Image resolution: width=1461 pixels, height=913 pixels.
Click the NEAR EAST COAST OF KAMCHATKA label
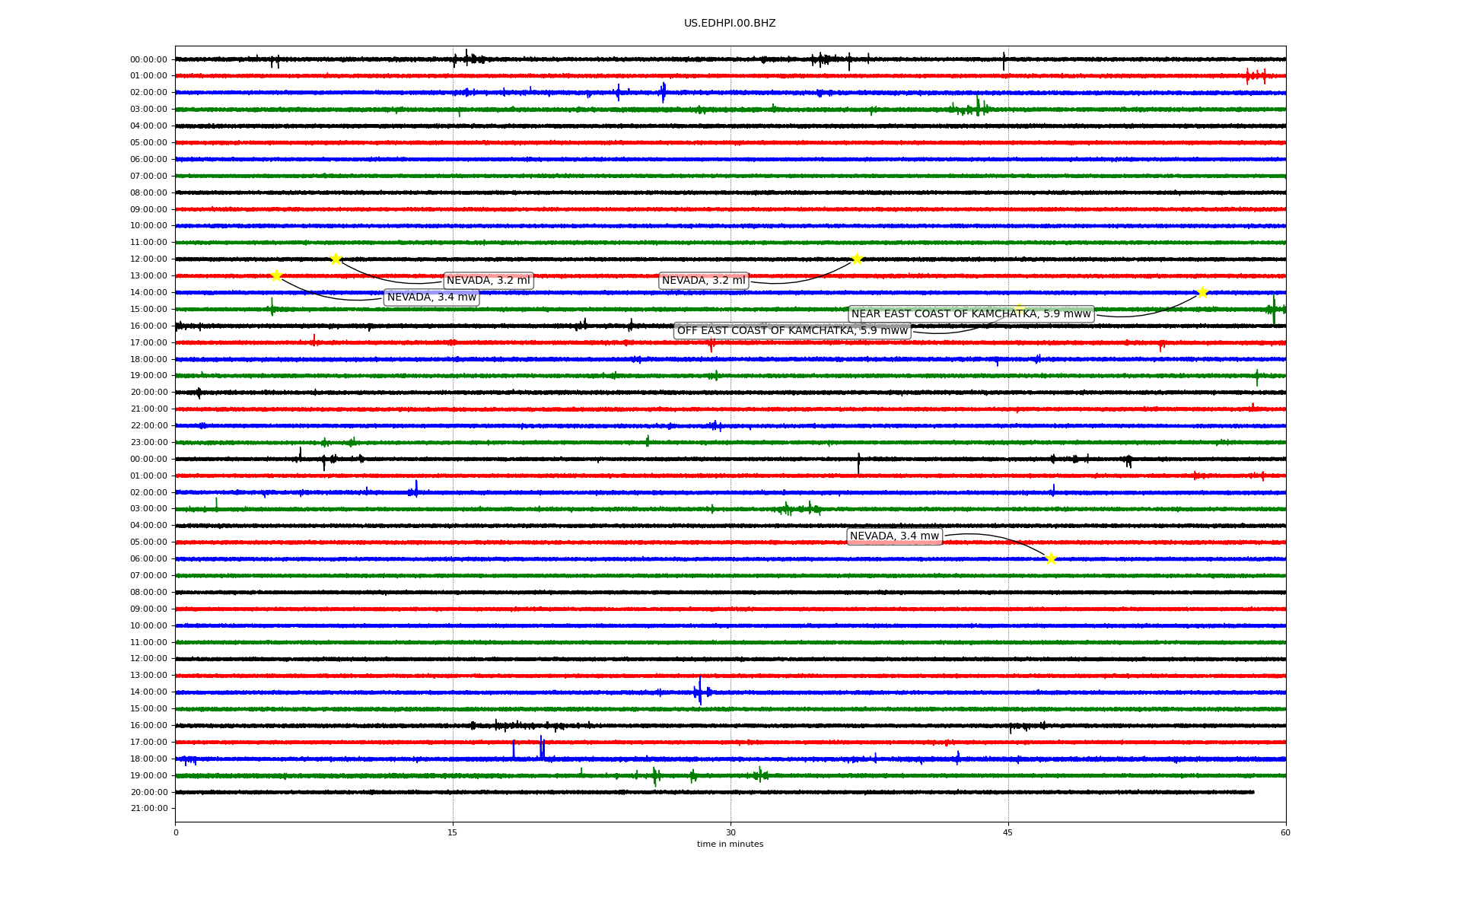pyautogui.click(x=970, y=314)
